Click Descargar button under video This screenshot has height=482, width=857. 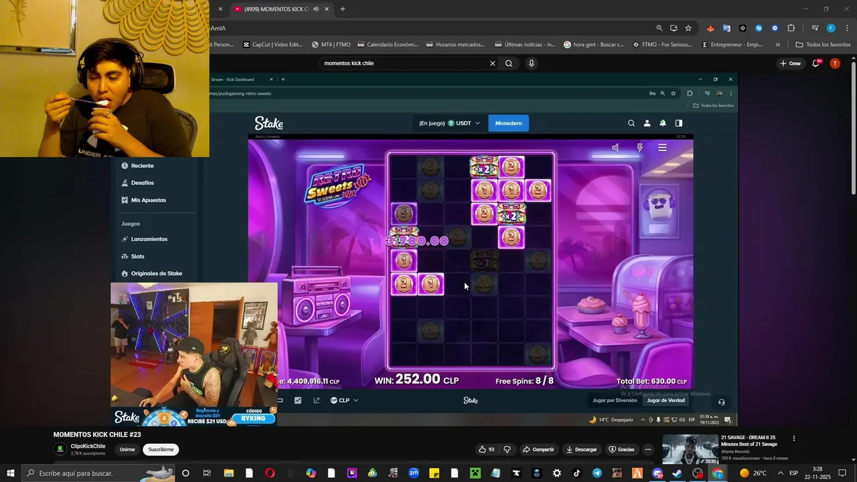580,449
